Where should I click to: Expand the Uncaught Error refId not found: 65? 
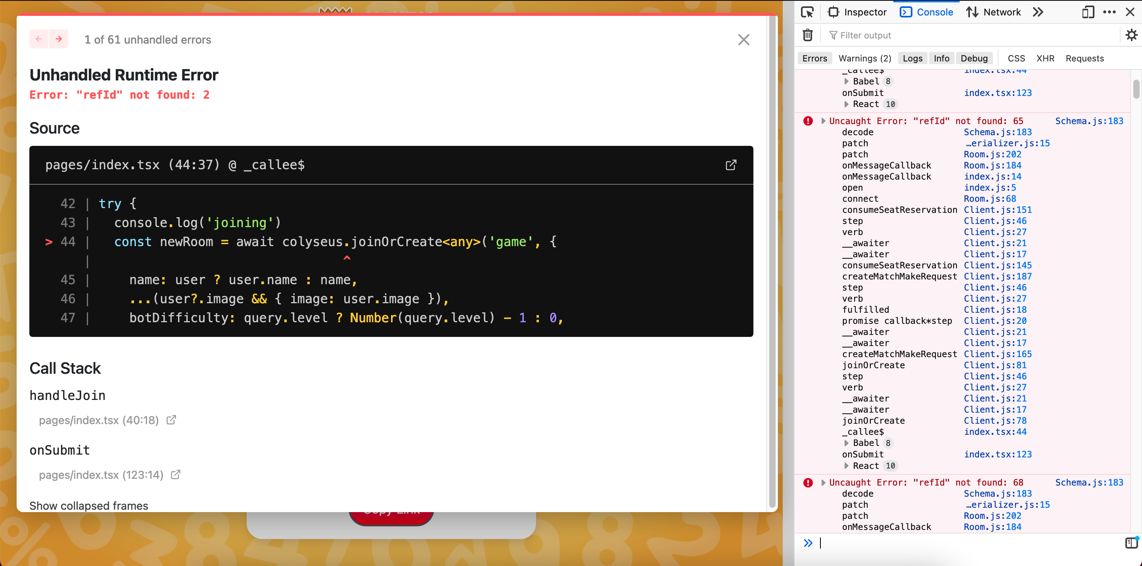(x=824, y=120)
